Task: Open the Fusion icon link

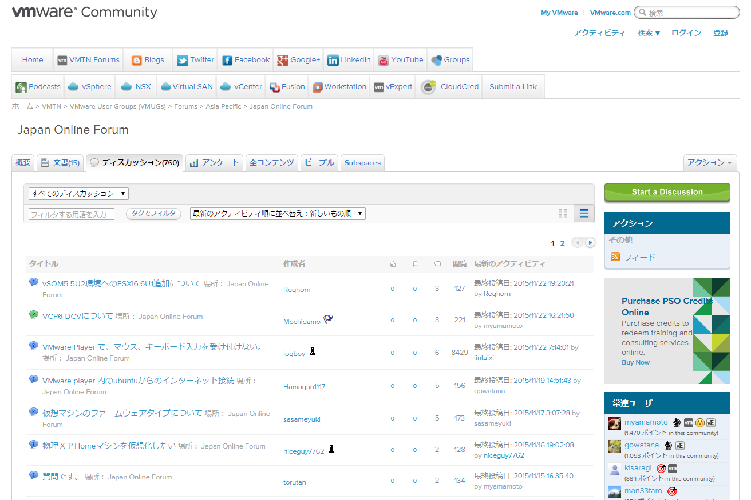Action: coord(275,87)
